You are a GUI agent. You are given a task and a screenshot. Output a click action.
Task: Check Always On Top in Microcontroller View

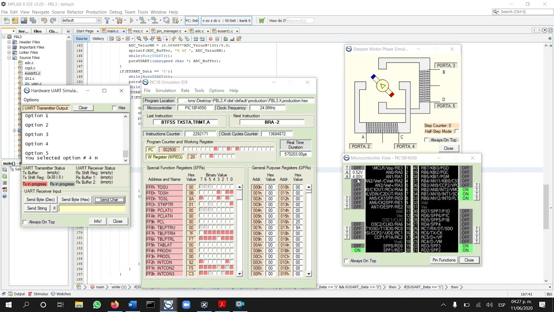coord(346,261)
